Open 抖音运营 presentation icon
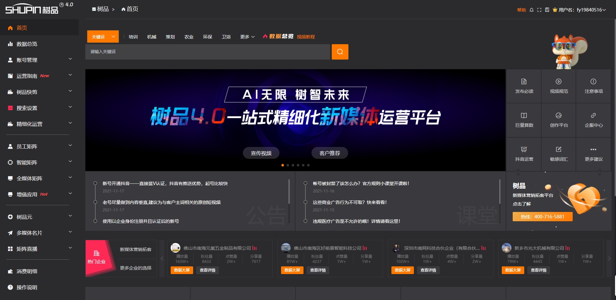 pos(524,150)
